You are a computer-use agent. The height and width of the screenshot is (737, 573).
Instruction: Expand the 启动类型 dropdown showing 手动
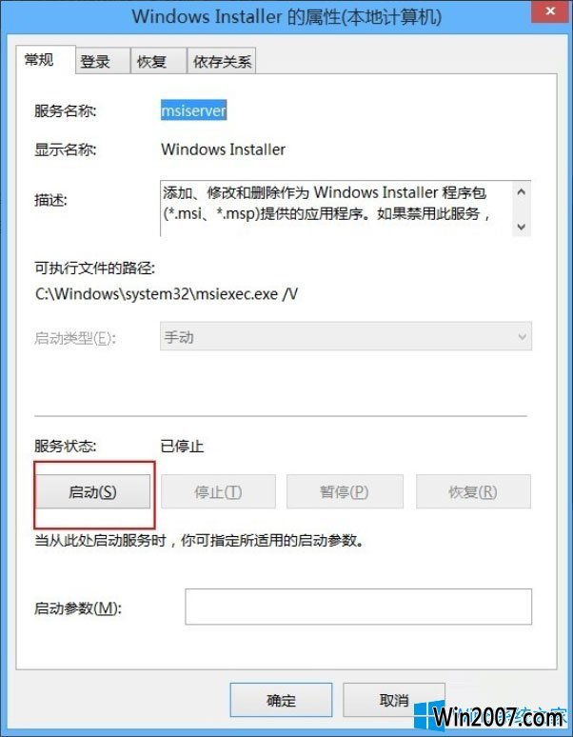(346, 336)
